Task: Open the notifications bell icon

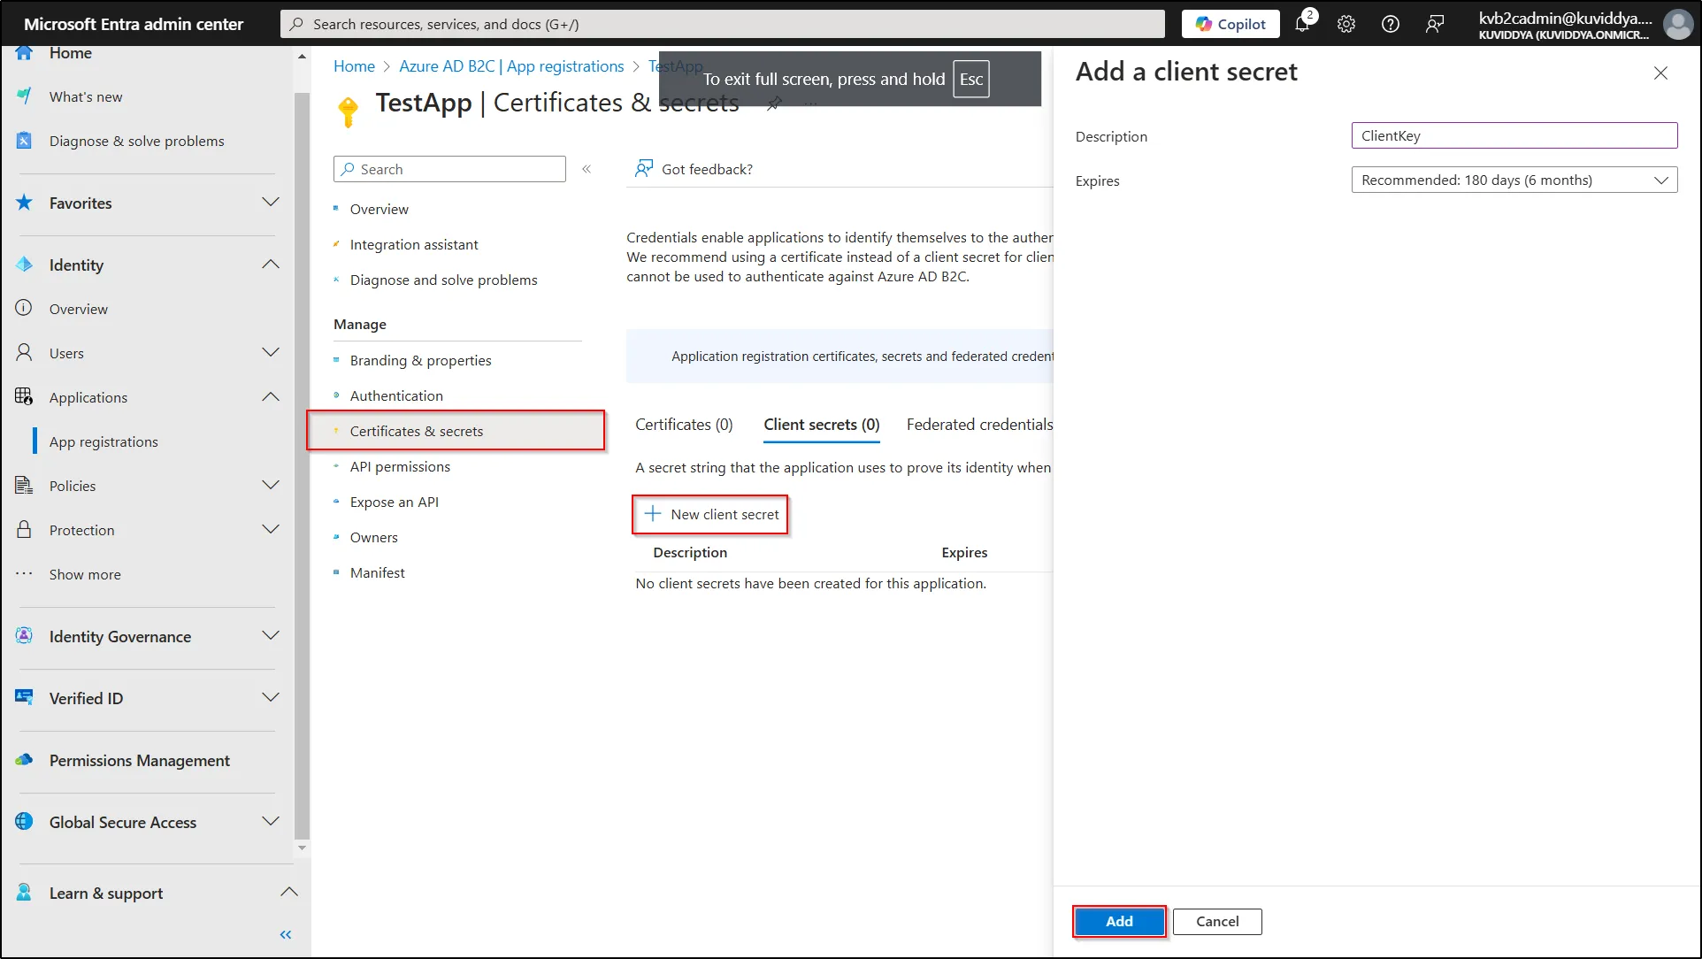Action: (1302, 24)
